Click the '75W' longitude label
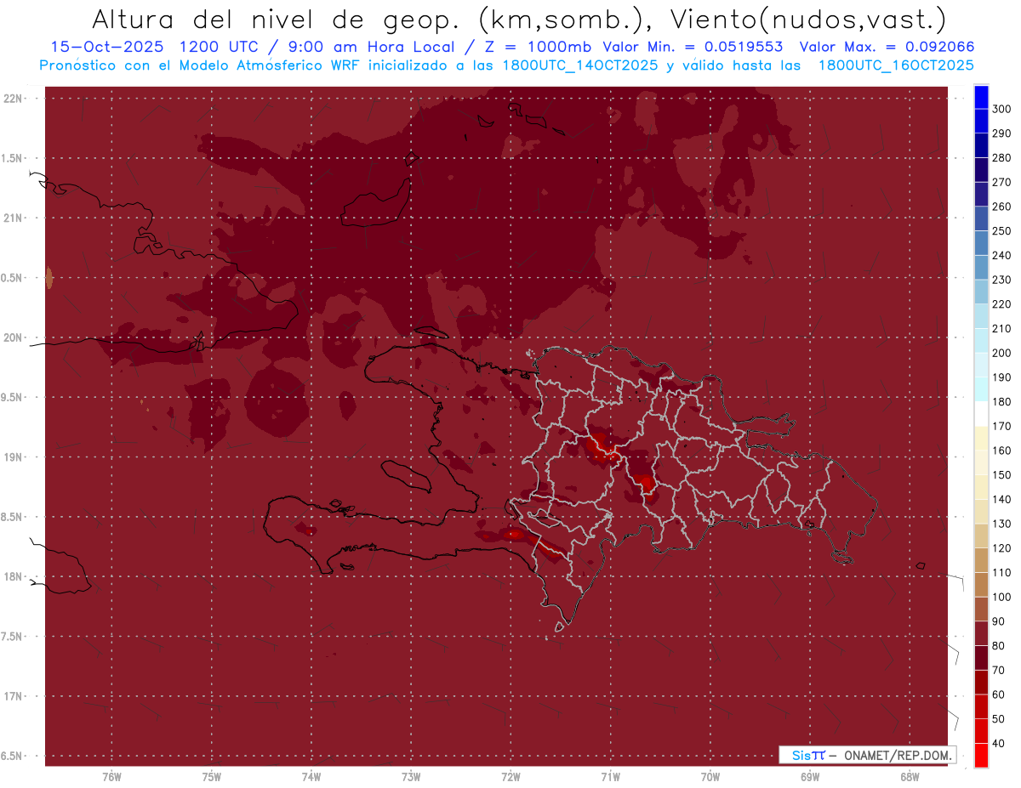 coord(211,777)
